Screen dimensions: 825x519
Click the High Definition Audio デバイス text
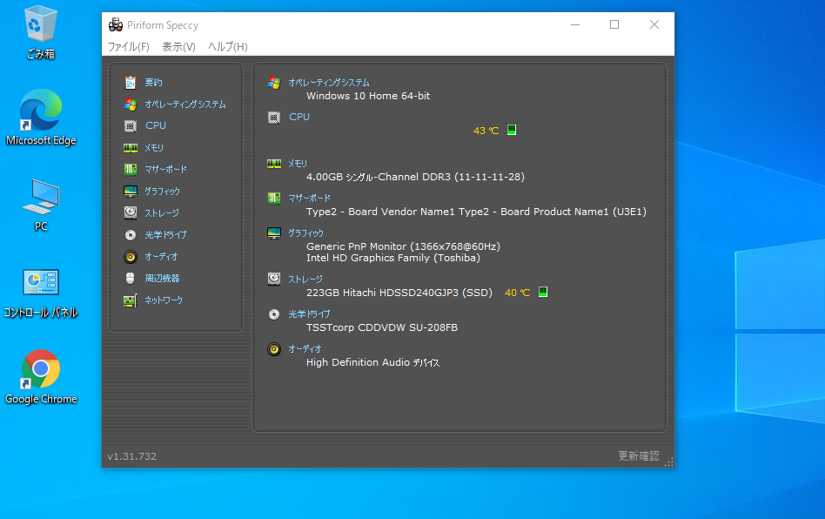372,362
